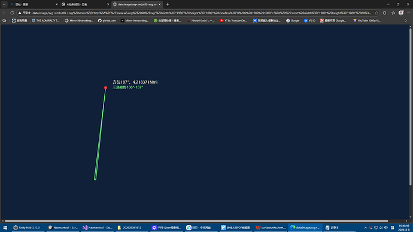This screenshot has height=232, width=413.
Task: Open the first Mirror Networking bookmark
Action: [x=79, y=20]
